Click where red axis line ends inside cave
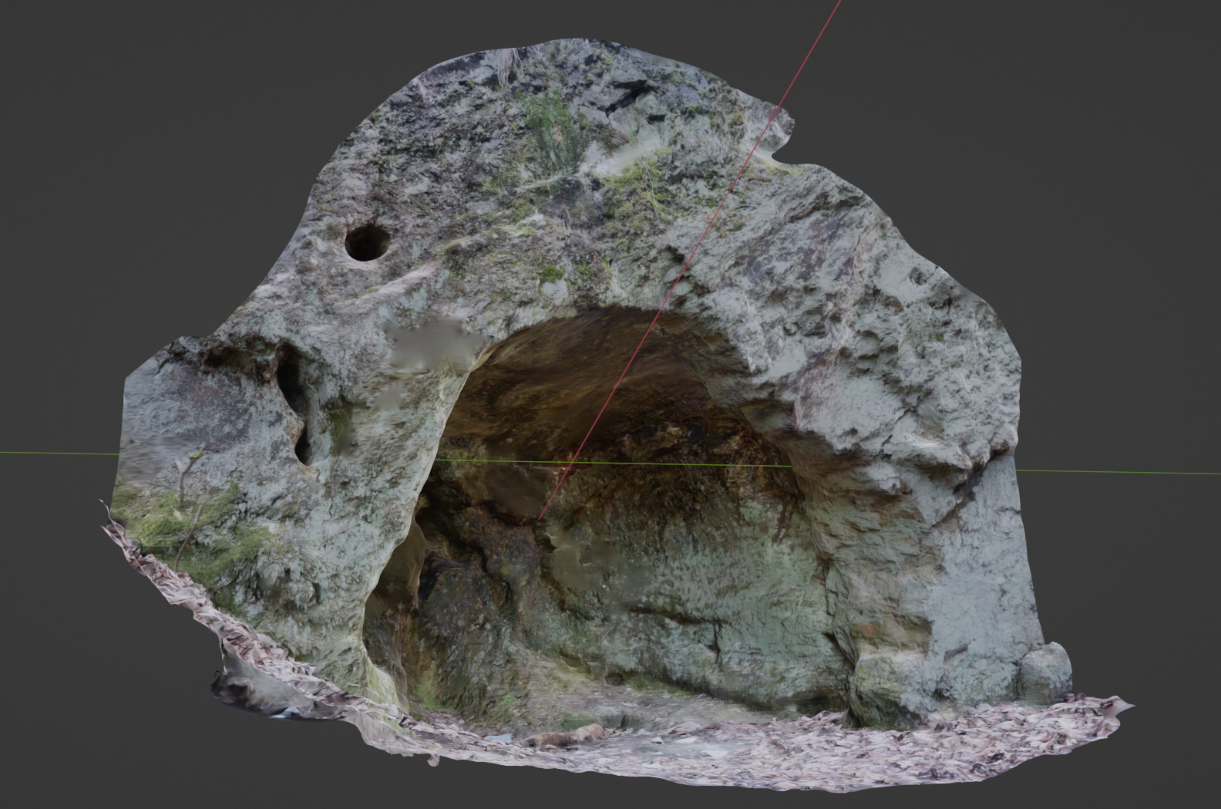Viewport: 1221px width, 809px height. click(540, 521)
